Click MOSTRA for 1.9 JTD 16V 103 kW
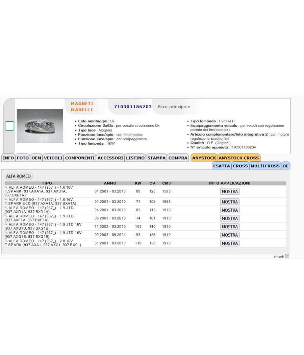Image resolution: width=304 pixels, height=355 pixels. (x=230, y=227)
